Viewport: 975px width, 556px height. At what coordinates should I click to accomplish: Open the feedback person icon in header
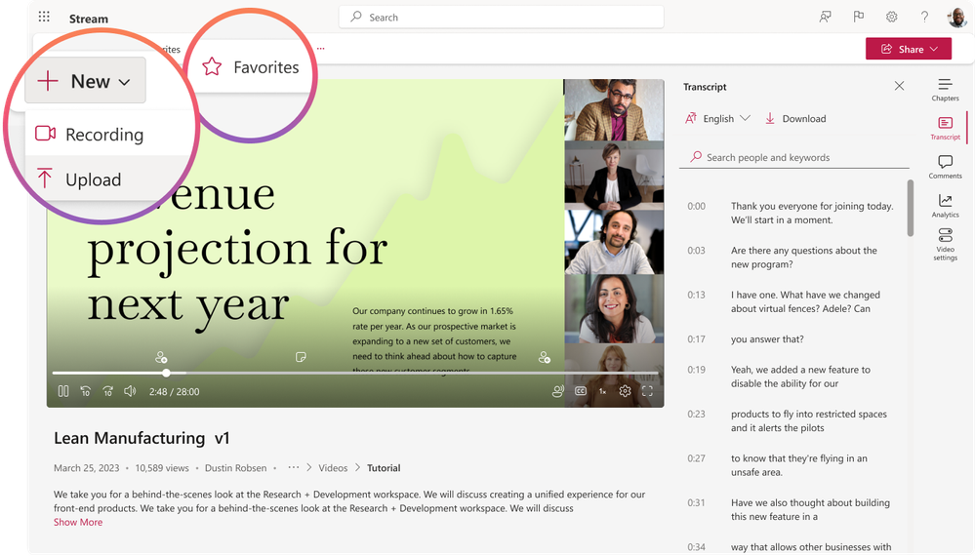click(825, 17)
